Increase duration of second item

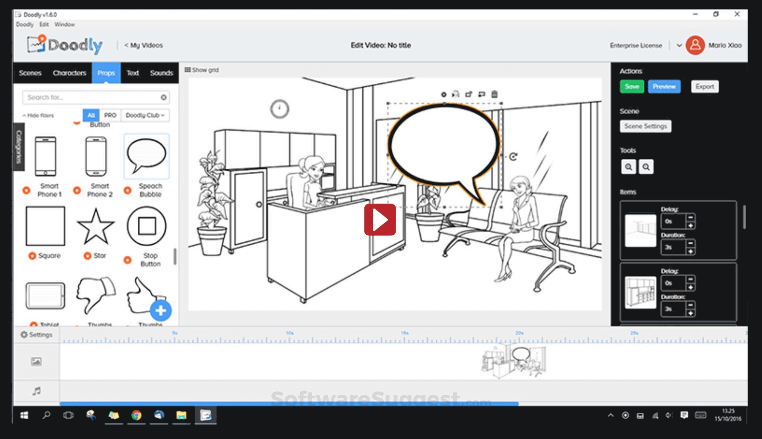691,313
